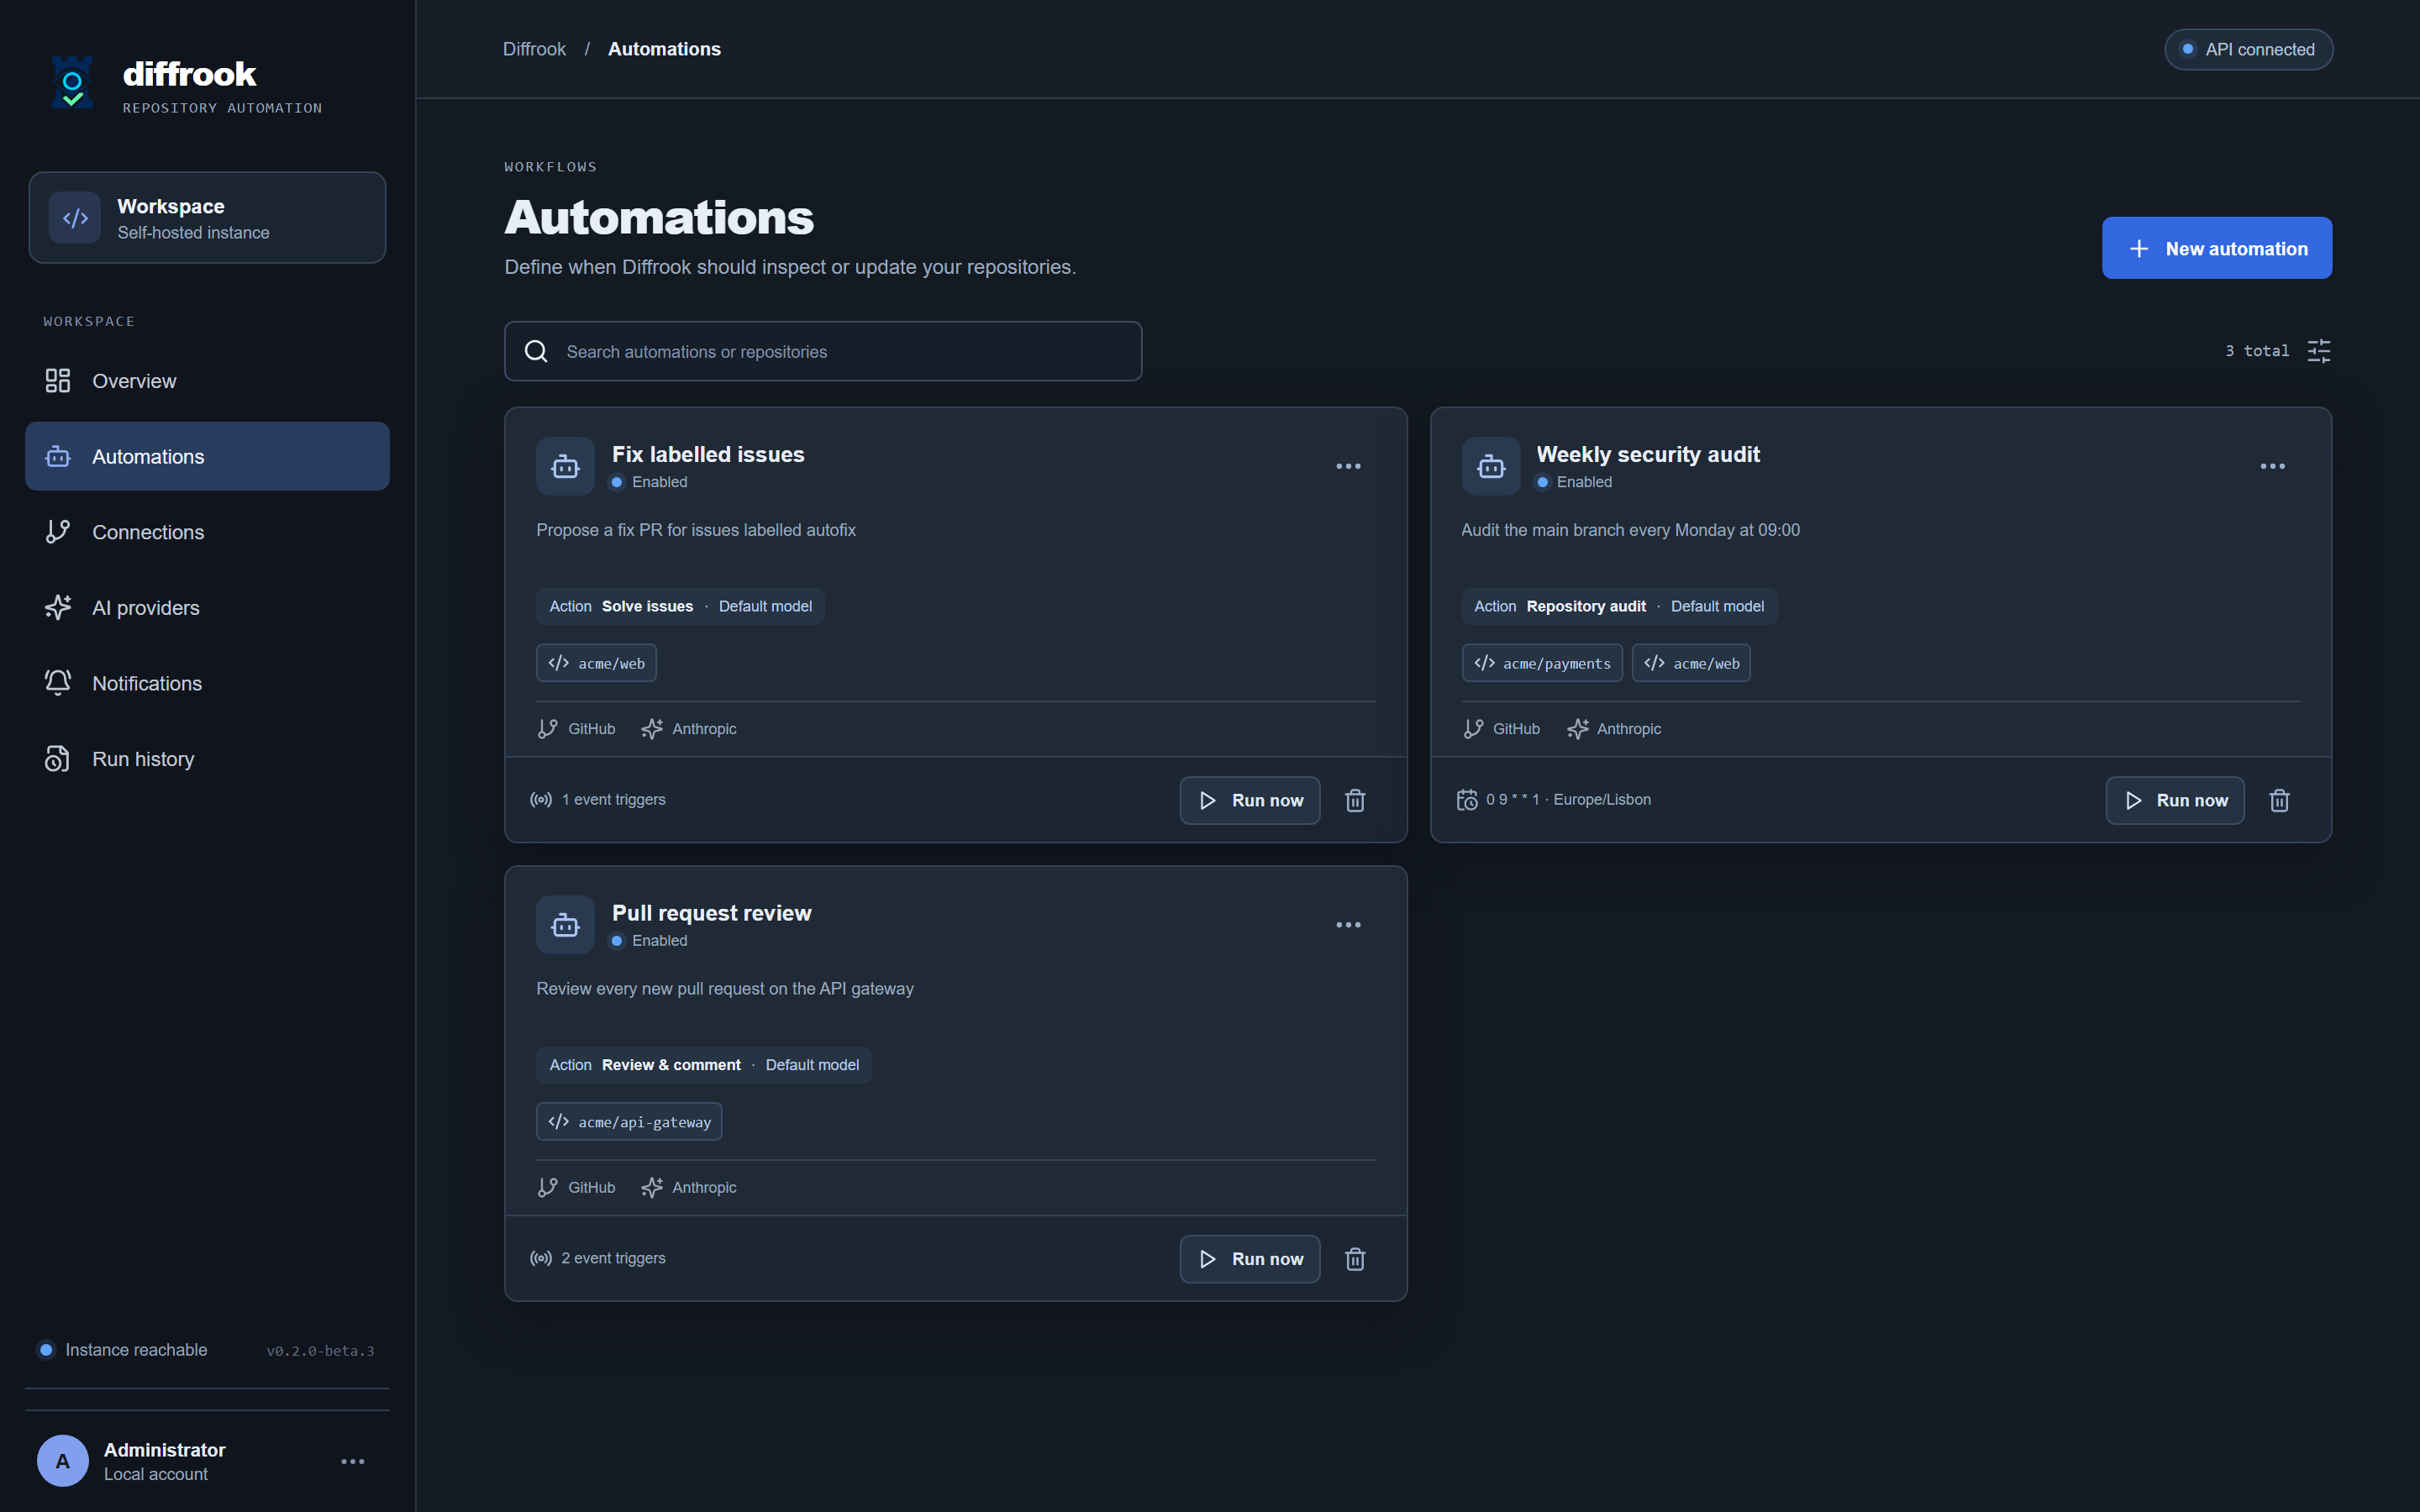This screenshot has height=1512, width=2420.
Task: Click the robot icon on Fix labelled issues
Action: pyautogui.click(x=565, y=466)
